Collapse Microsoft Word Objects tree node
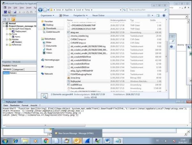The width and height of the screenshot is (192, 145). (7, 29)
